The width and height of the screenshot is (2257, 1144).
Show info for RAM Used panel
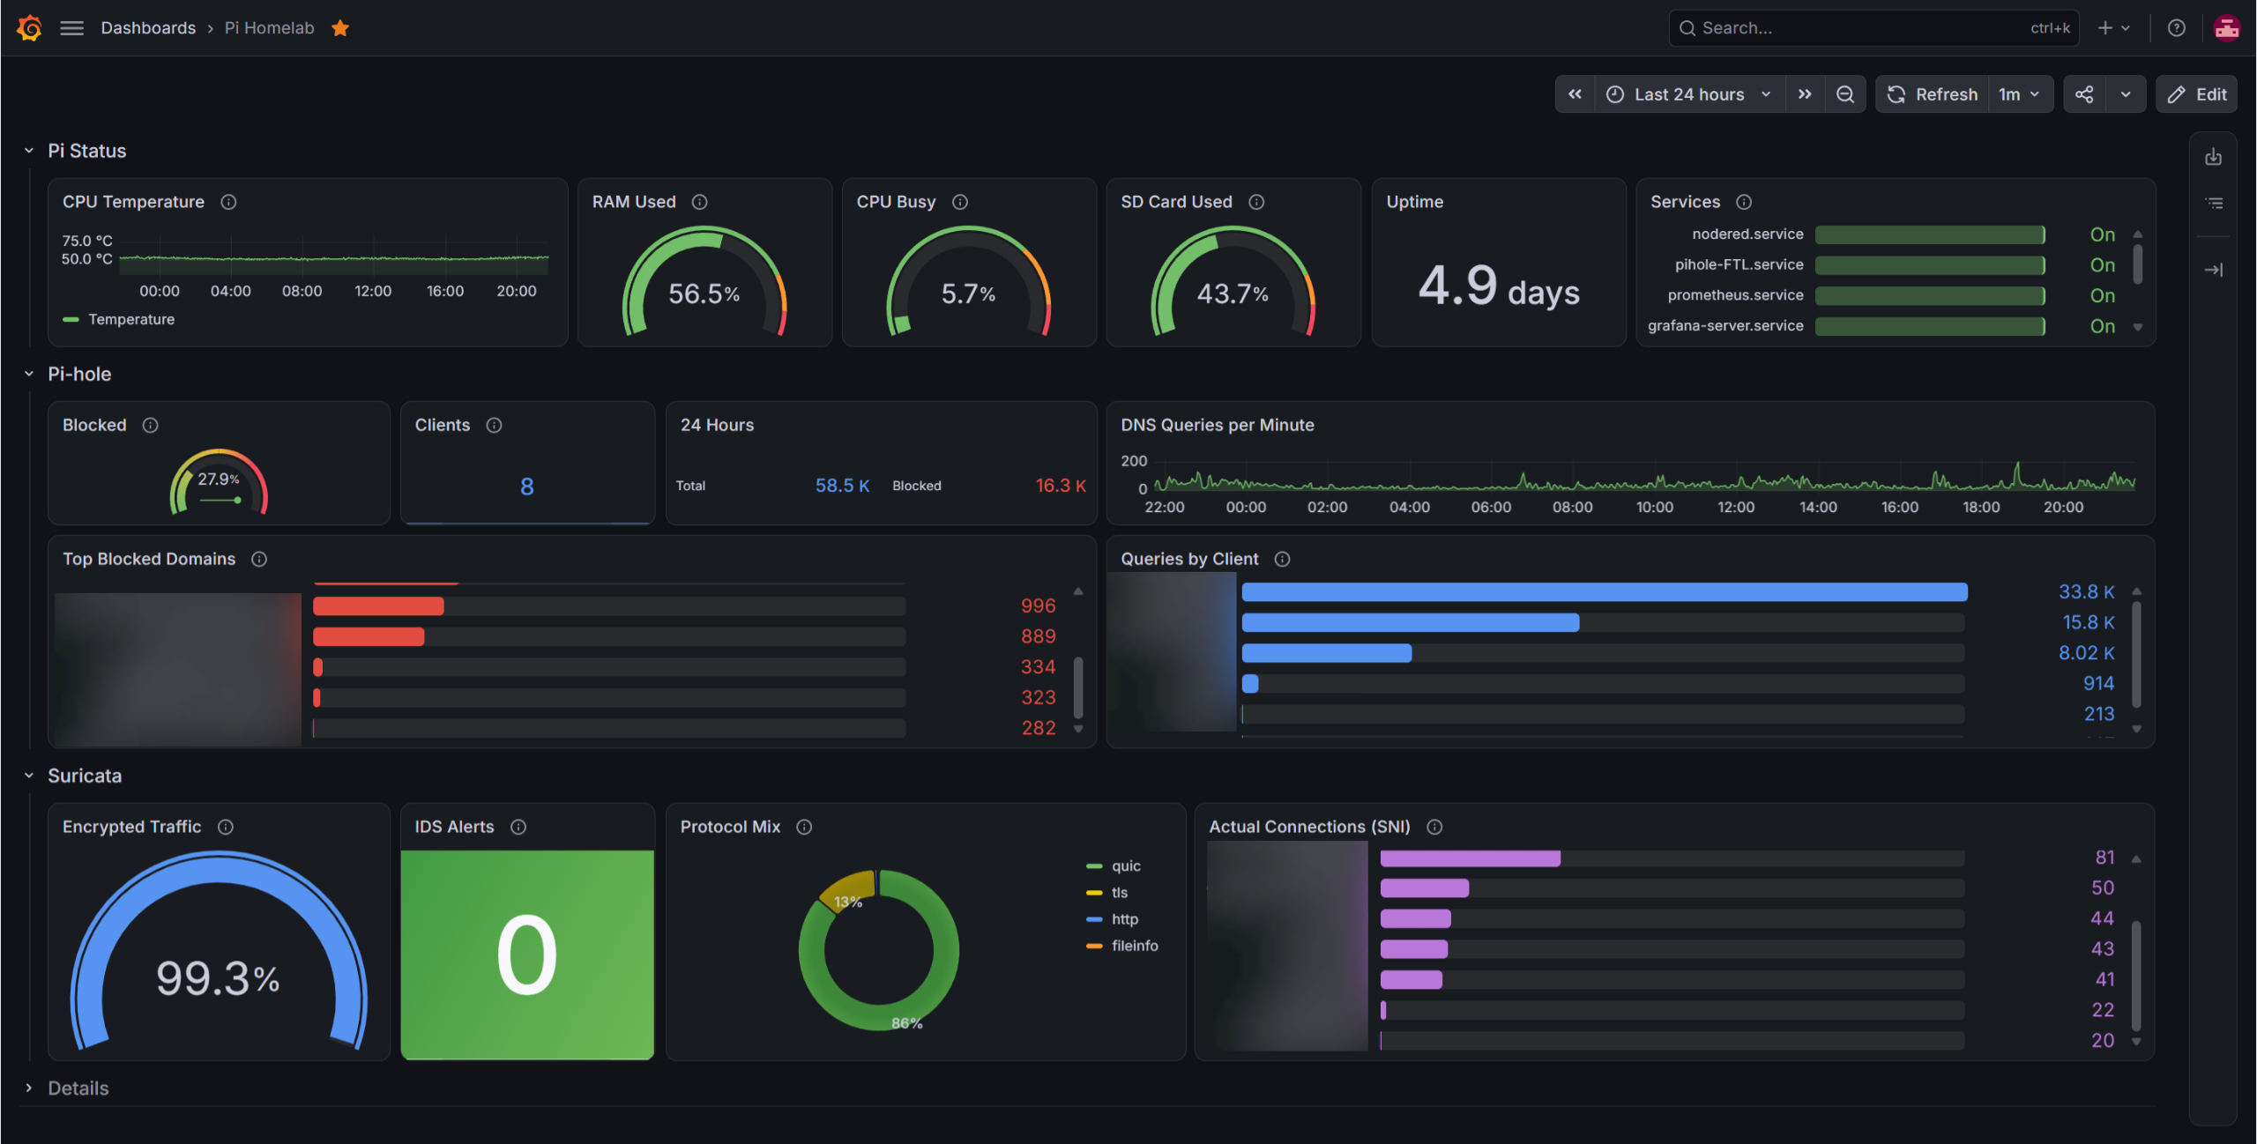click(x=700, y=202)
